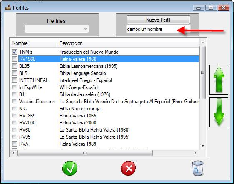
Task: Click the profile name input field
Action: click(158, 29)
